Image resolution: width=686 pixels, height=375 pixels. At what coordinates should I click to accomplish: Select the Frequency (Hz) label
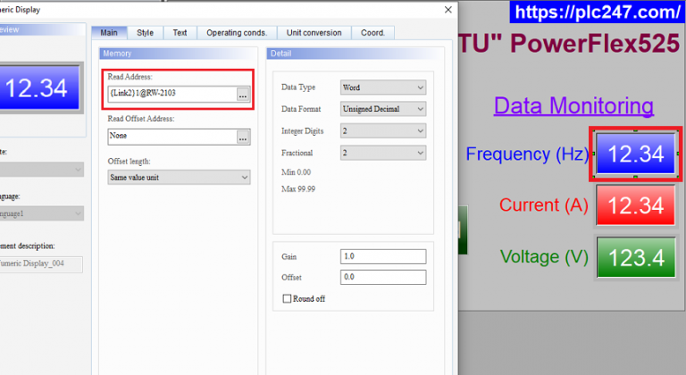[x=527, y=154]
